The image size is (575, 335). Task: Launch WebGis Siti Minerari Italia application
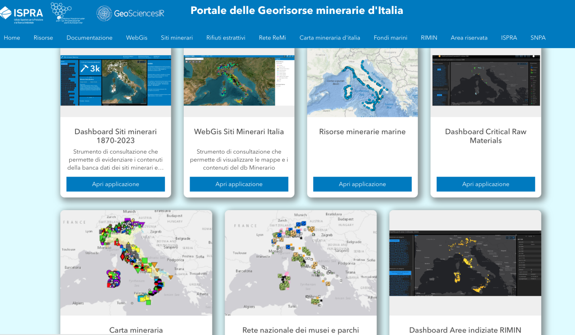click(x=239, y=184)
